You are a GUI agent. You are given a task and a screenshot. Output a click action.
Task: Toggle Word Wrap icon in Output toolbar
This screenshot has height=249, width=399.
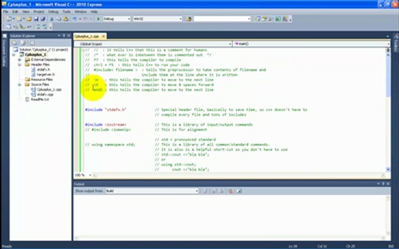tap(239, 191)
